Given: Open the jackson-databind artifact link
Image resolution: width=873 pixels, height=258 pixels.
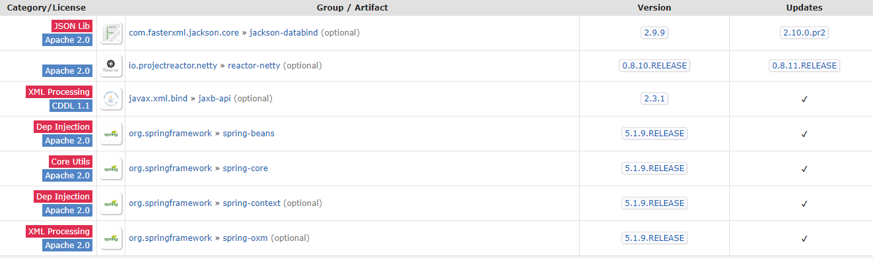Looking at the screenshot, I should [284, 32].
